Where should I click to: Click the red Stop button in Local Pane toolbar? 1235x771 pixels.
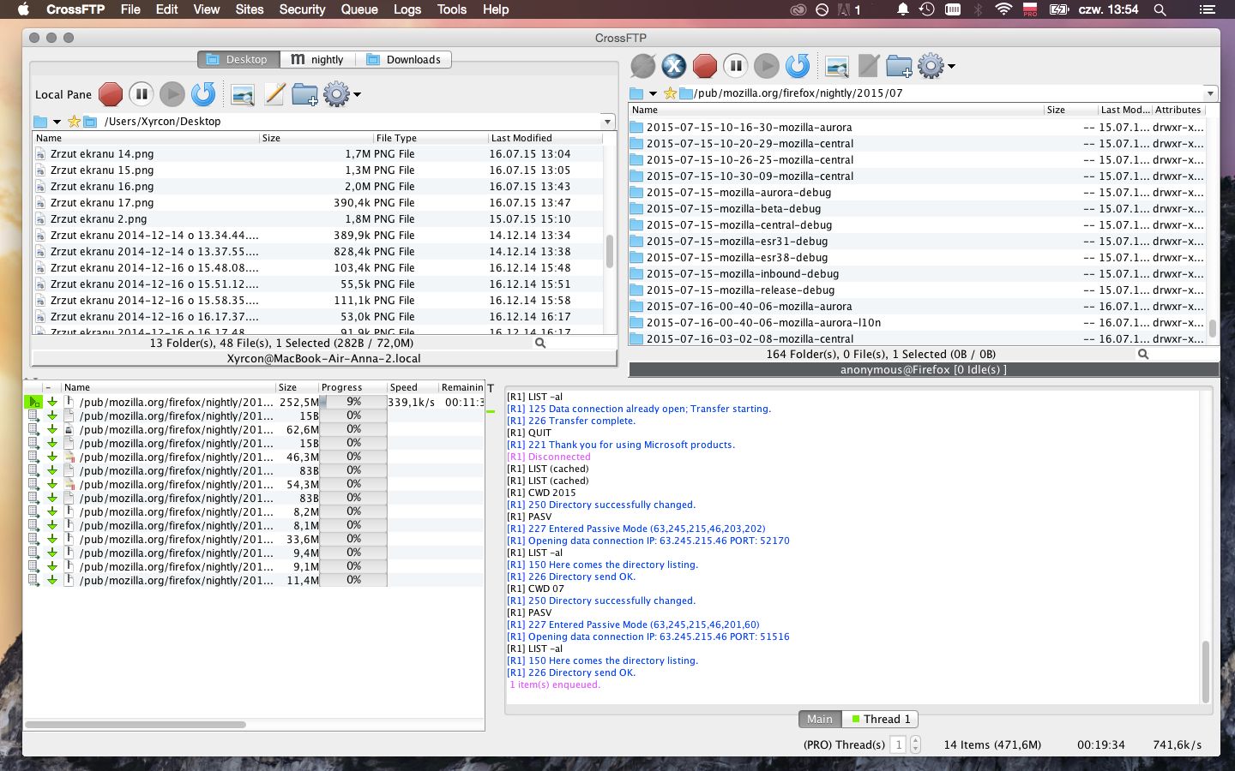click(x=111, y=94)
